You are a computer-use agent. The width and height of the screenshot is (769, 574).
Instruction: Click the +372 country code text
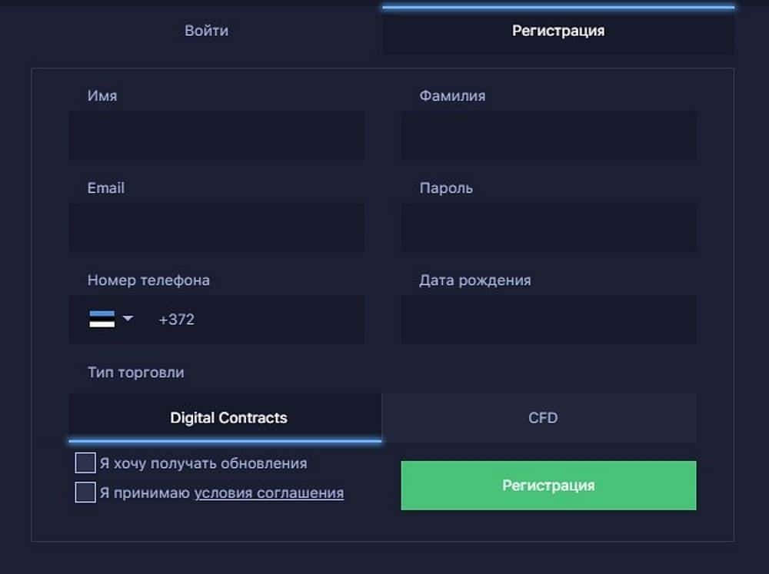click(x=176, y=320)
